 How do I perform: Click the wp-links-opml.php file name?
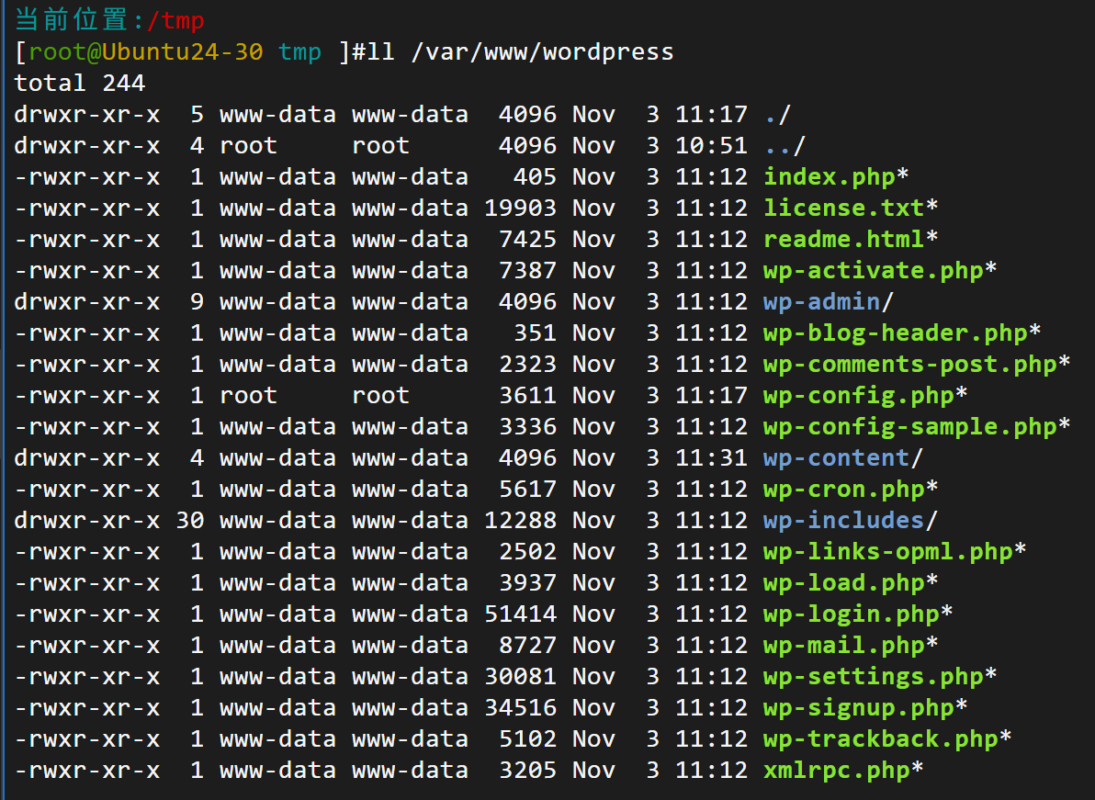coord(887,552)
